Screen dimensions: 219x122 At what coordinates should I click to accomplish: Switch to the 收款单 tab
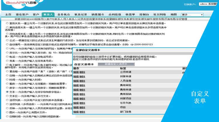pos(130,15)
